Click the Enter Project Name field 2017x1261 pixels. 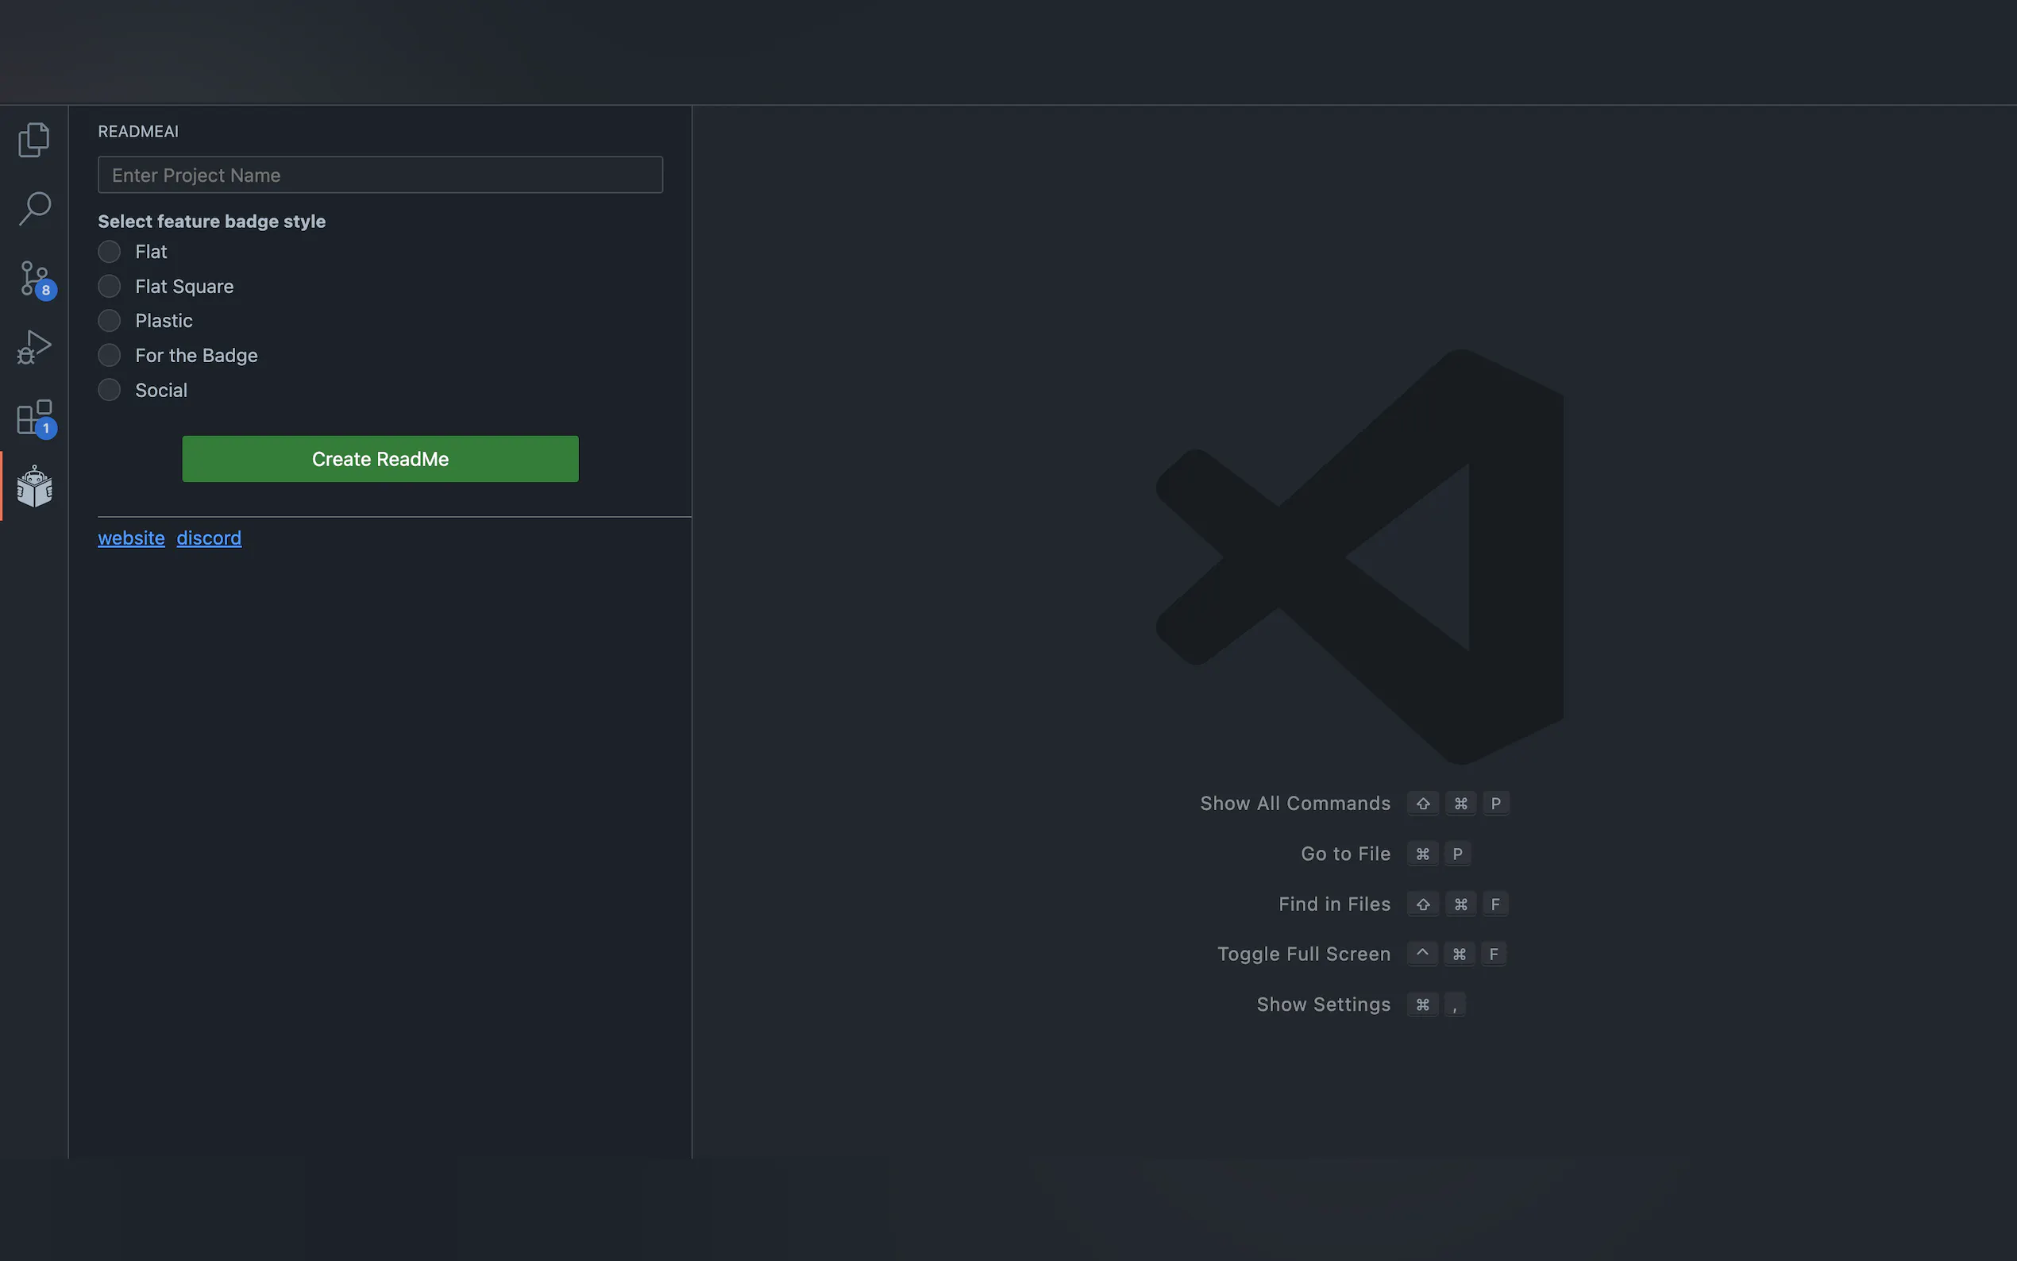pos(380,175)
